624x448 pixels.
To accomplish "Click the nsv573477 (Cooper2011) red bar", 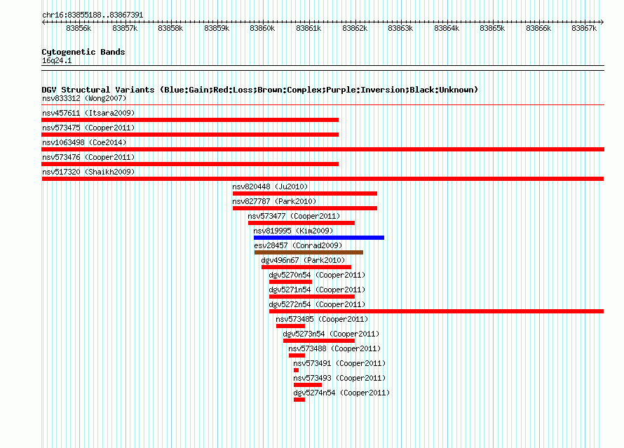I will click(x=301, y=223).
